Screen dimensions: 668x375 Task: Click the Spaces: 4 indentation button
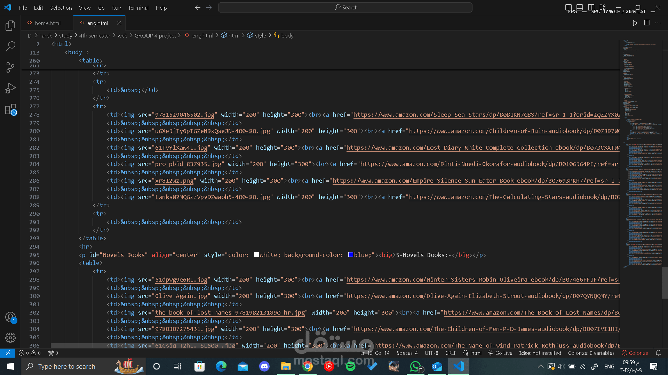pyautogui.click(x=407, y=353)
